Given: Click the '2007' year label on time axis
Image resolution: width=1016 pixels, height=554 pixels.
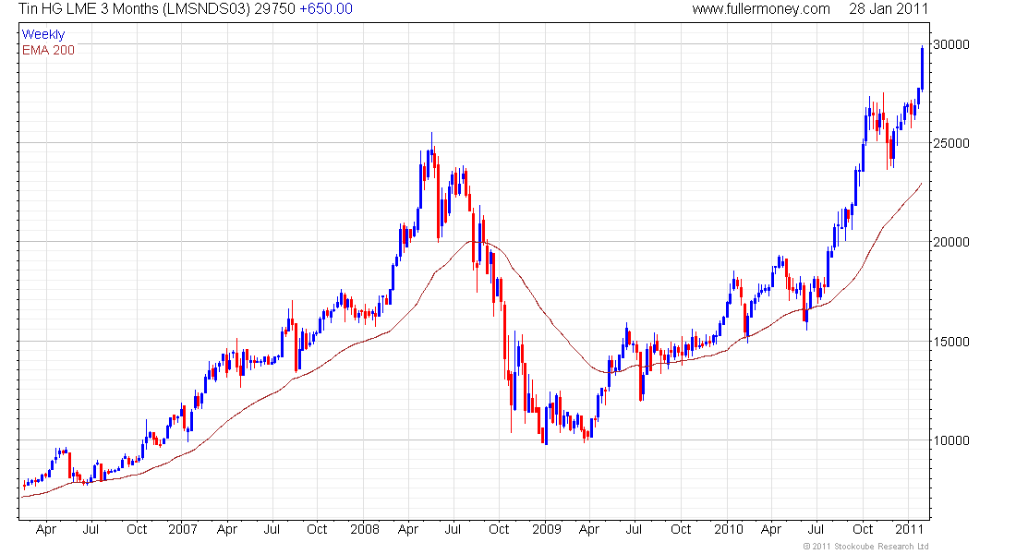Looking at the screenshot, I should pos(183,529).
